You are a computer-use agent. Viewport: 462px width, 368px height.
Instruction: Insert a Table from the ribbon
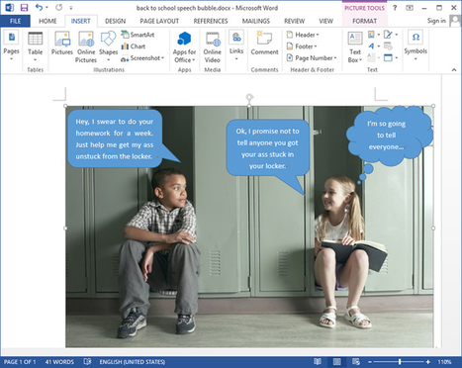(x=35, y=46)
